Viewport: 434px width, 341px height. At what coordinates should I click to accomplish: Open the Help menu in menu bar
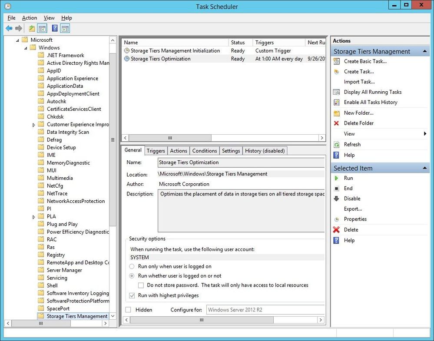click(x=66, y=18)
